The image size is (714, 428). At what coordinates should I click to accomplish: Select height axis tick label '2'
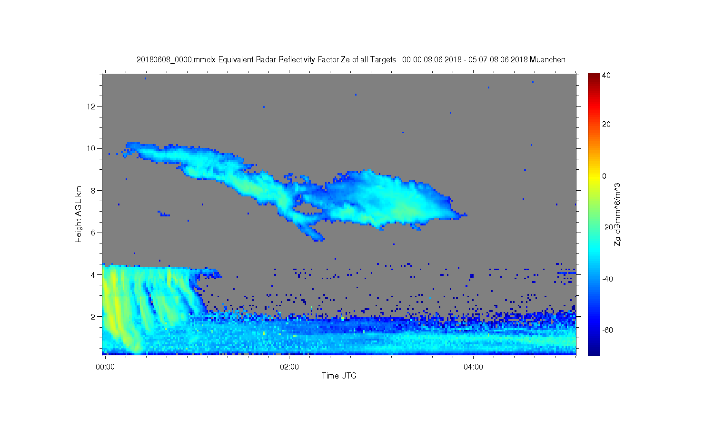[x=94, y=317]
